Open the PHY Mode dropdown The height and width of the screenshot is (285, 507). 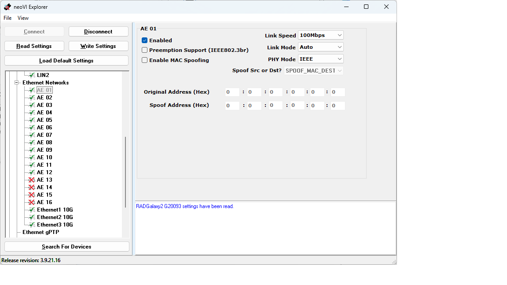coord(320,59)
